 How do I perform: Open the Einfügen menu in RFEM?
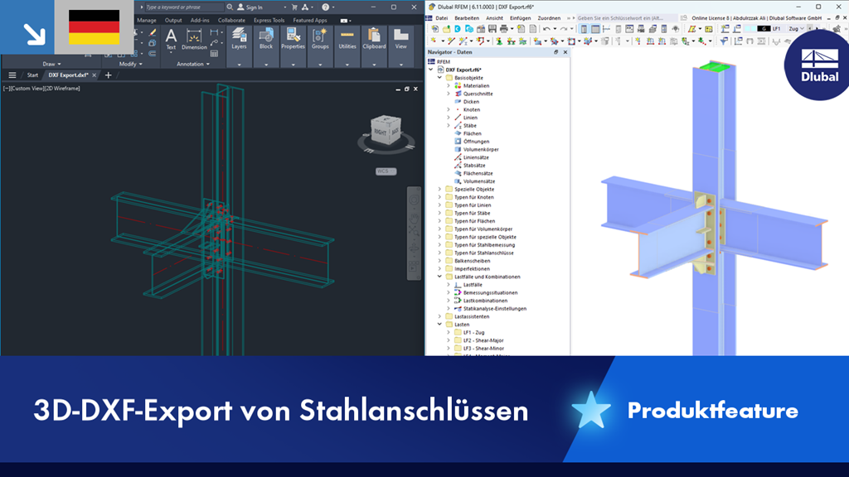(520, 18)
